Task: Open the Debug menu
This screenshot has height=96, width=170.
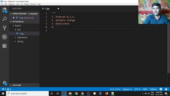Action: click(27, 4)
